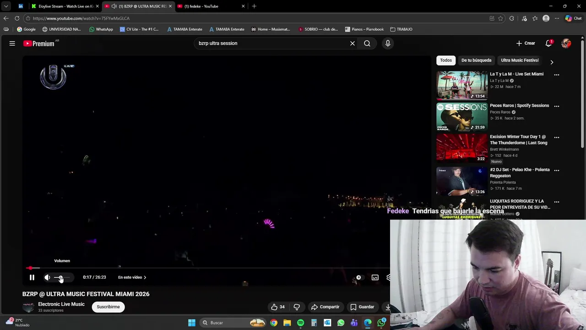
Task: Open the tab search dropdown arrow
Action: tap(6, 6)
